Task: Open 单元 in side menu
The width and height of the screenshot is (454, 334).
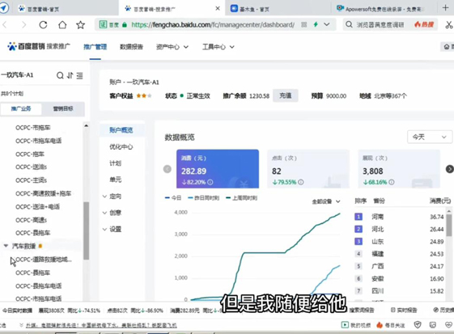Action: click(x=115, y=180)
